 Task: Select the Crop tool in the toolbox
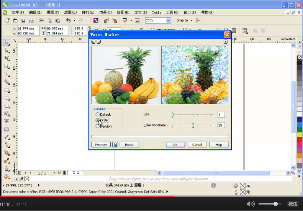[x=7, y=58]
